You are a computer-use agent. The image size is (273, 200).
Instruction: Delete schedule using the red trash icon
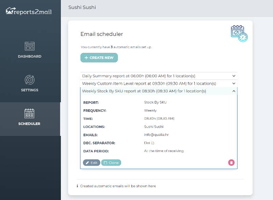pos(231,162)
